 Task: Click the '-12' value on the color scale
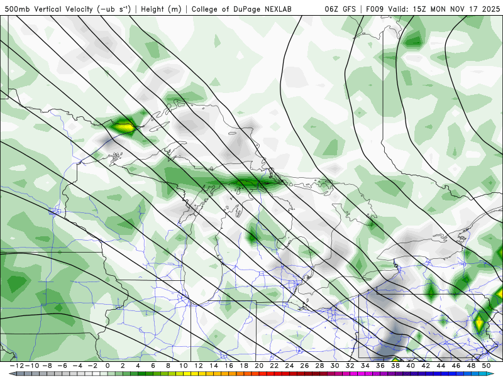(17, 366)
